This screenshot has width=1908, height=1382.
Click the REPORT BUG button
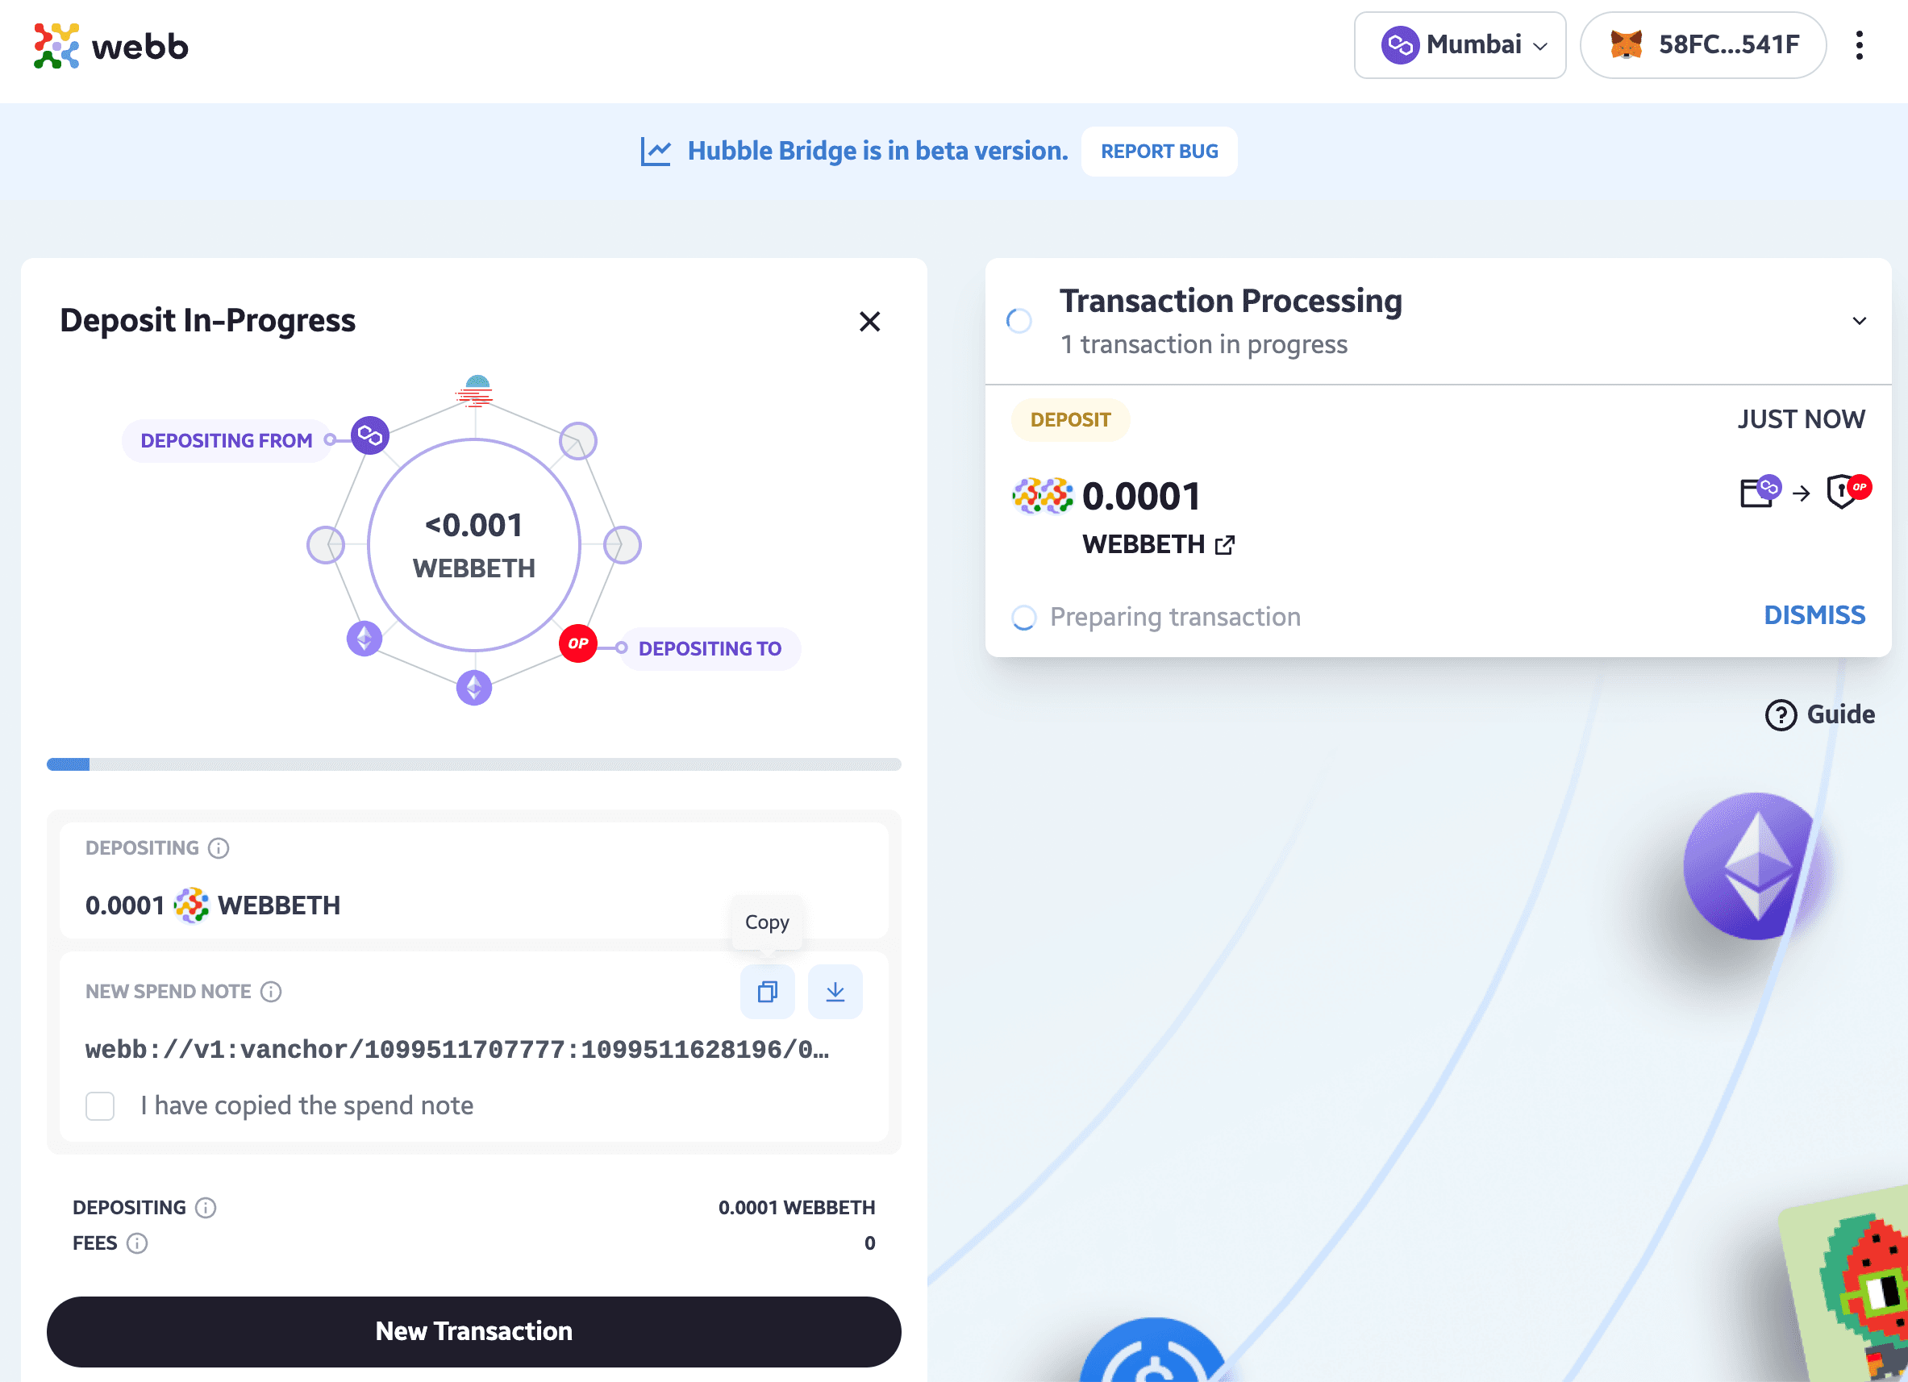tap(1160, 151)
